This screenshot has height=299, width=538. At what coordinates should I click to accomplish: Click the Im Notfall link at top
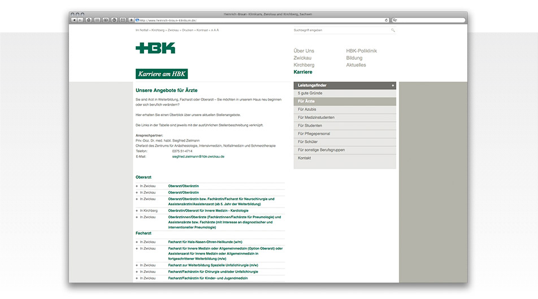click(142, 30)
